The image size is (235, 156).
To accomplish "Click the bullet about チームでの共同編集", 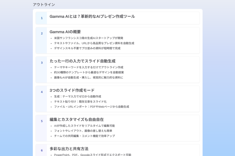I will click(84, 136).
